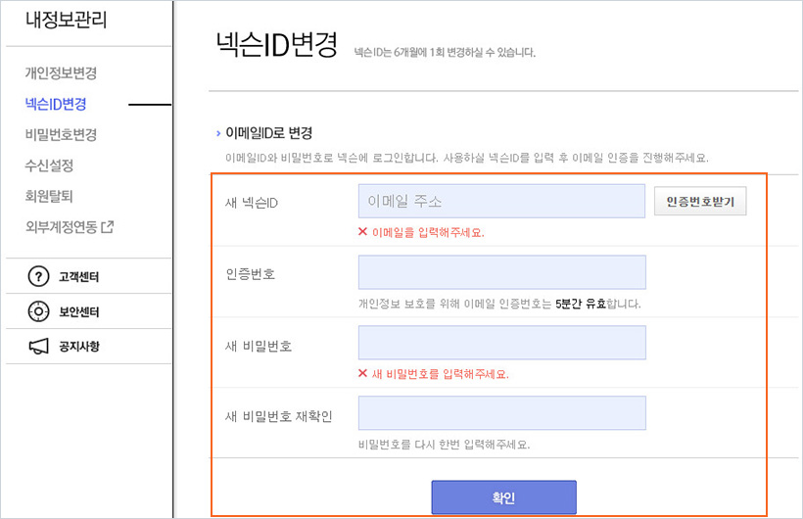
Task: Open the 고객센터 link text
Action: [x=79, y=277]
